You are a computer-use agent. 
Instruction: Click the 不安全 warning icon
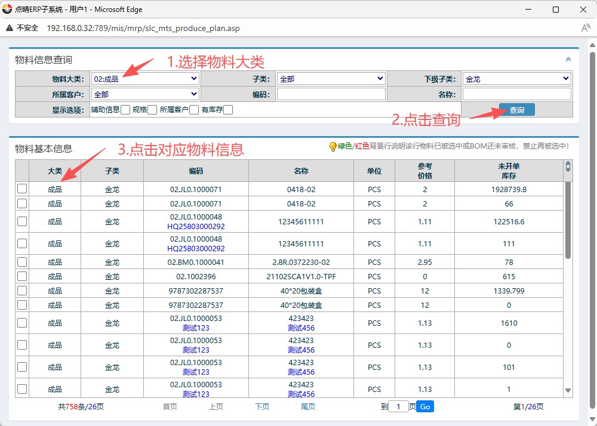pos(10,28)
